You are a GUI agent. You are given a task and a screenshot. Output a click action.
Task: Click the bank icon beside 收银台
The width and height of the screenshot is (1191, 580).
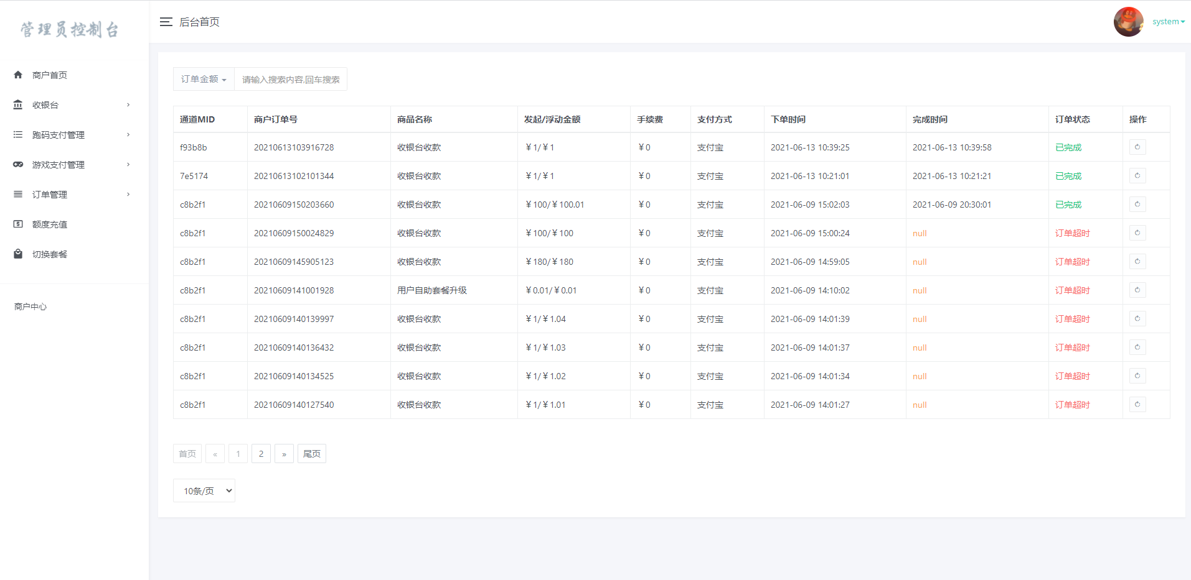pos(18,104)
